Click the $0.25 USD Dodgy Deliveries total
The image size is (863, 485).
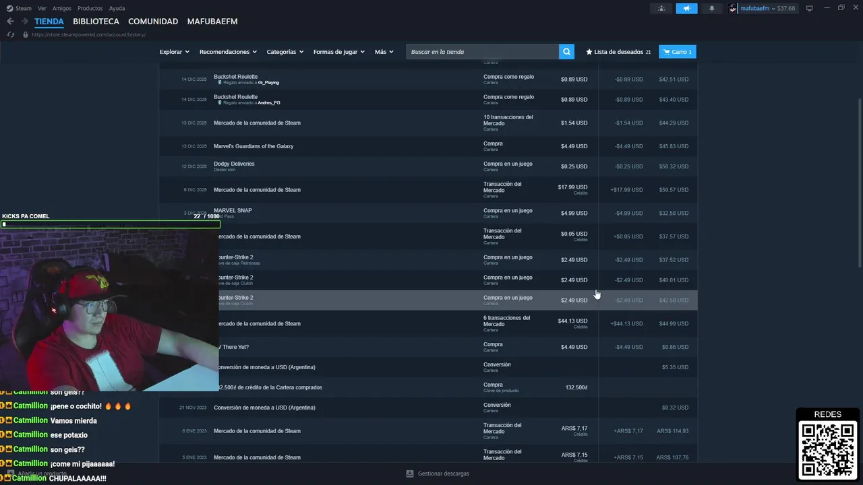(574, 166)
